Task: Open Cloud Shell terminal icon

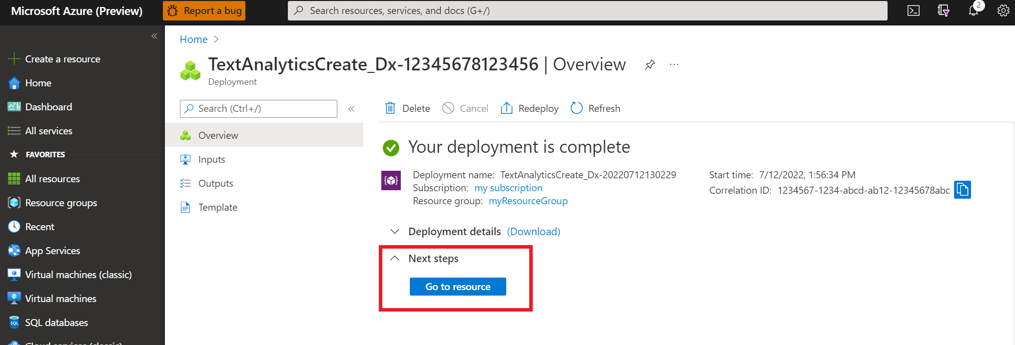Action: point(913,10)
